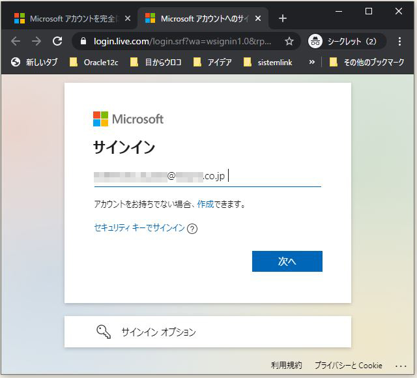Close the Microsoft アカウントを完全 tab
This screenshot has width=417, height=378.
point(128,18)
